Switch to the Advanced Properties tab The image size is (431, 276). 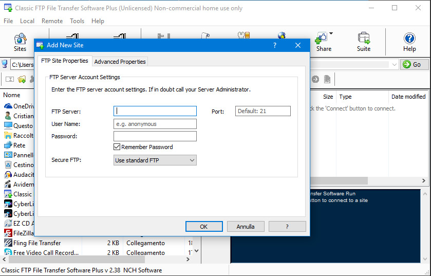click(x=120, y=61)
